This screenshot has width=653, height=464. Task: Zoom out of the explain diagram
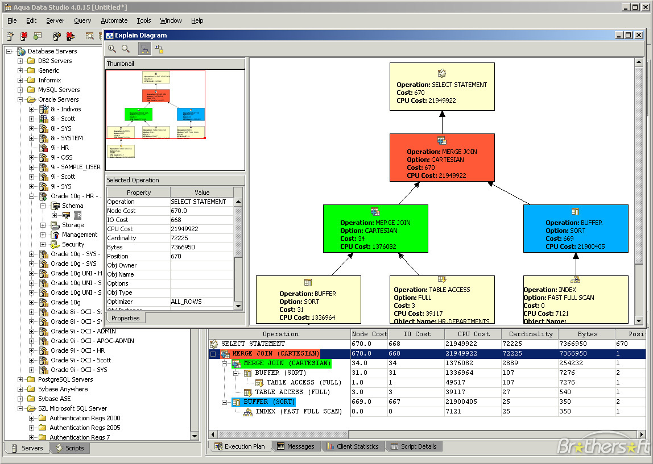126,49
